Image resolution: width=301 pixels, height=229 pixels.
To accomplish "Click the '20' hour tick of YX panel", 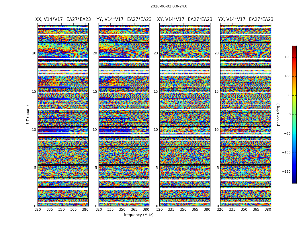I will [217, 53].
